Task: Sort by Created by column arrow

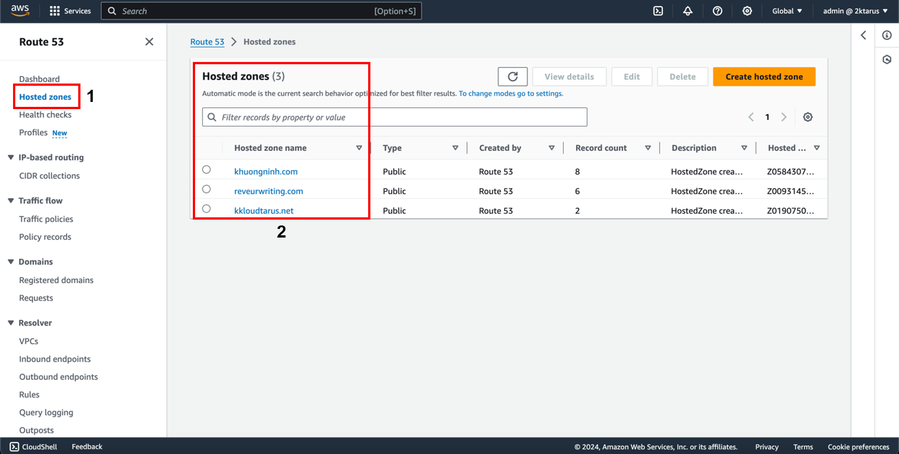Action: 552,148
